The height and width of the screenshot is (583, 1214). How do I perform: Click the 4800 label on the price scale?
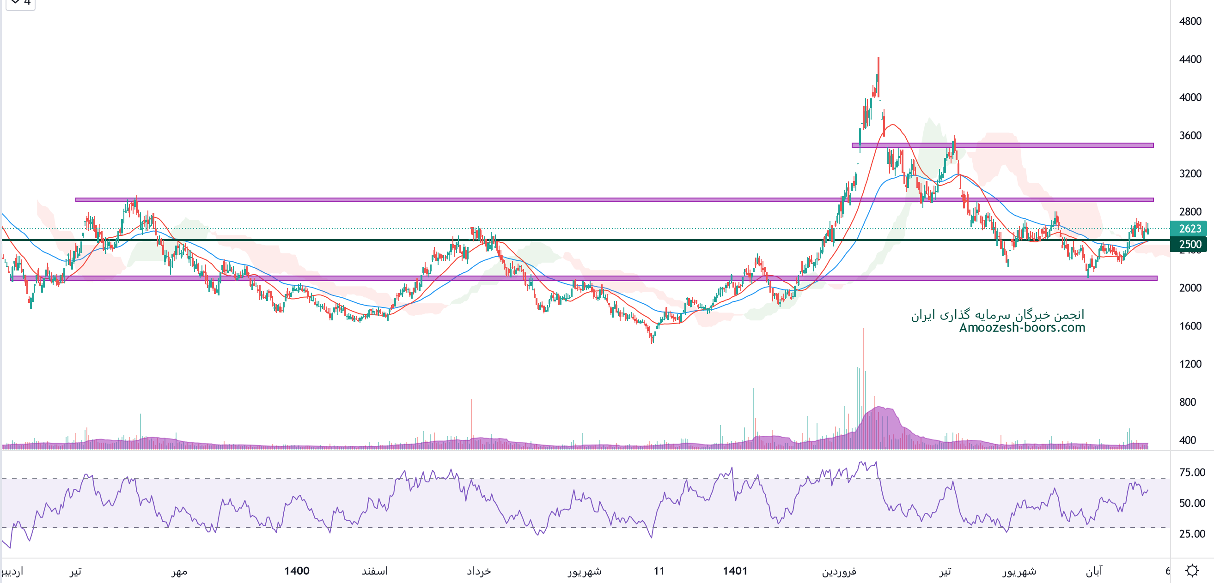pyautogui.click(x=1190, y=21)
